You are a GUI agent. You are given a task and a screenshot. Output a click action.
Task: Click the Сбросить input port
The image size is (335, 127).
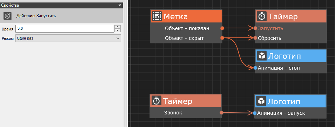point(255,38)
